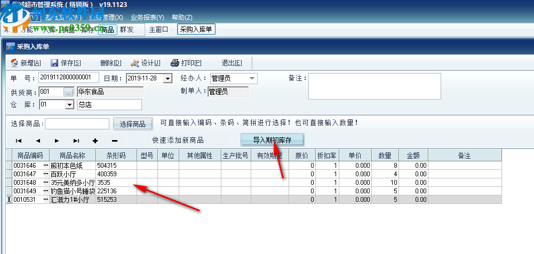
Task: Click 退出[E] to exit the form
Action: [x=232, y=63]
